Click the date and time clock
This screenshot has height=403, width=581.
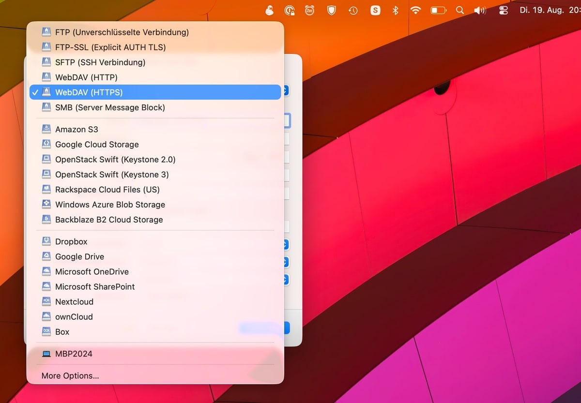549,10
